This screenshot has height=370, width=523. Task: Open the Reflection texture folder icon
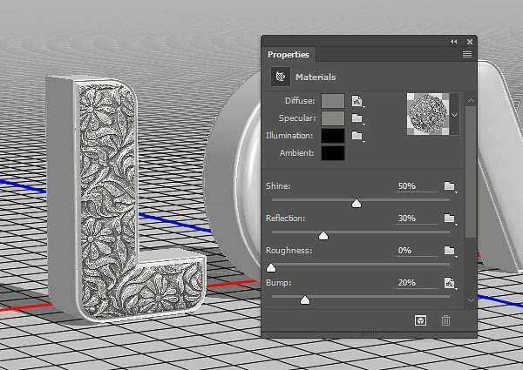449,219
